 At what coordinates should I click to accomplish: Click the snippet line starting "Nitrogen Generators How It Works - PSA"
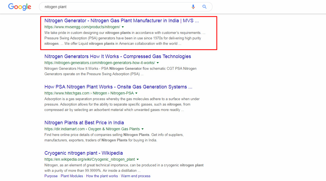pos(120,68)
